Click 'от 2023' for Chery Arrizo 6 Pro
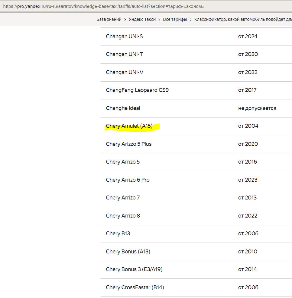This screenshot has width=292, height=298. (248, 180)
